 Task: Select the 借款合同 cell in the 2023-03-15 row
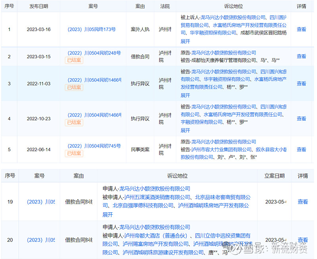point(140,57)
